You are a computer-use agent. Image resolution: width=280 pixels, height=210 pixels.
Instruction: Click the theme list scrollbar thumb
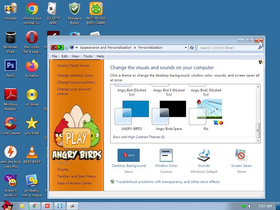(258, 130)
